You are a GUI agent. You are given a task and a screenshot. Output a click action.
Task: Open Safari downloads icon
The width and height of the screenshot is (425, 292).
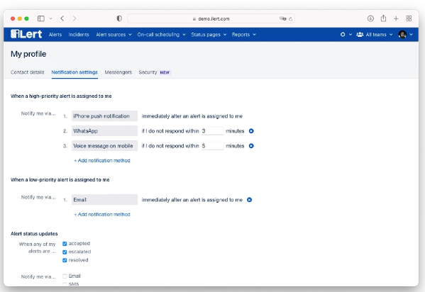[370, 18]
